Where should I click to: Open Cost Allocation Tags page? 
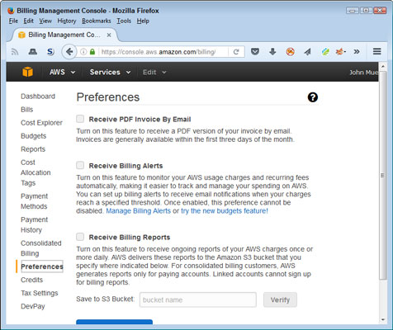36,172
